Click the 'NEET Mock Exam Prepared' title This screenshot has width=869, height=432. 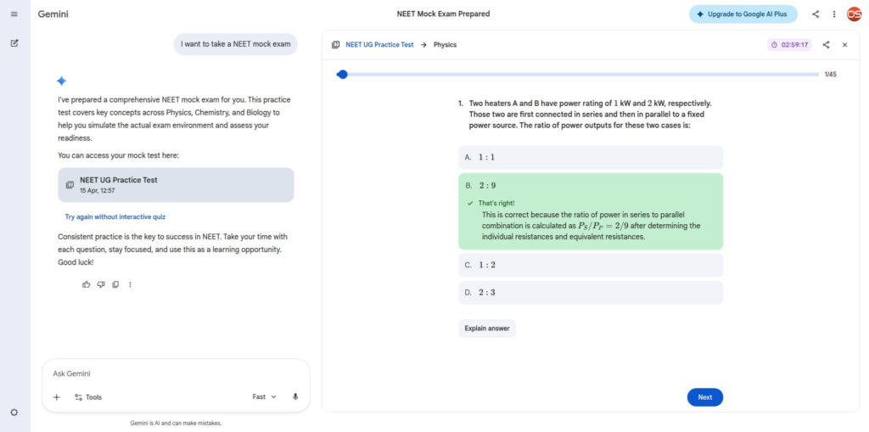pyautogui.click(x=443, y=14)
